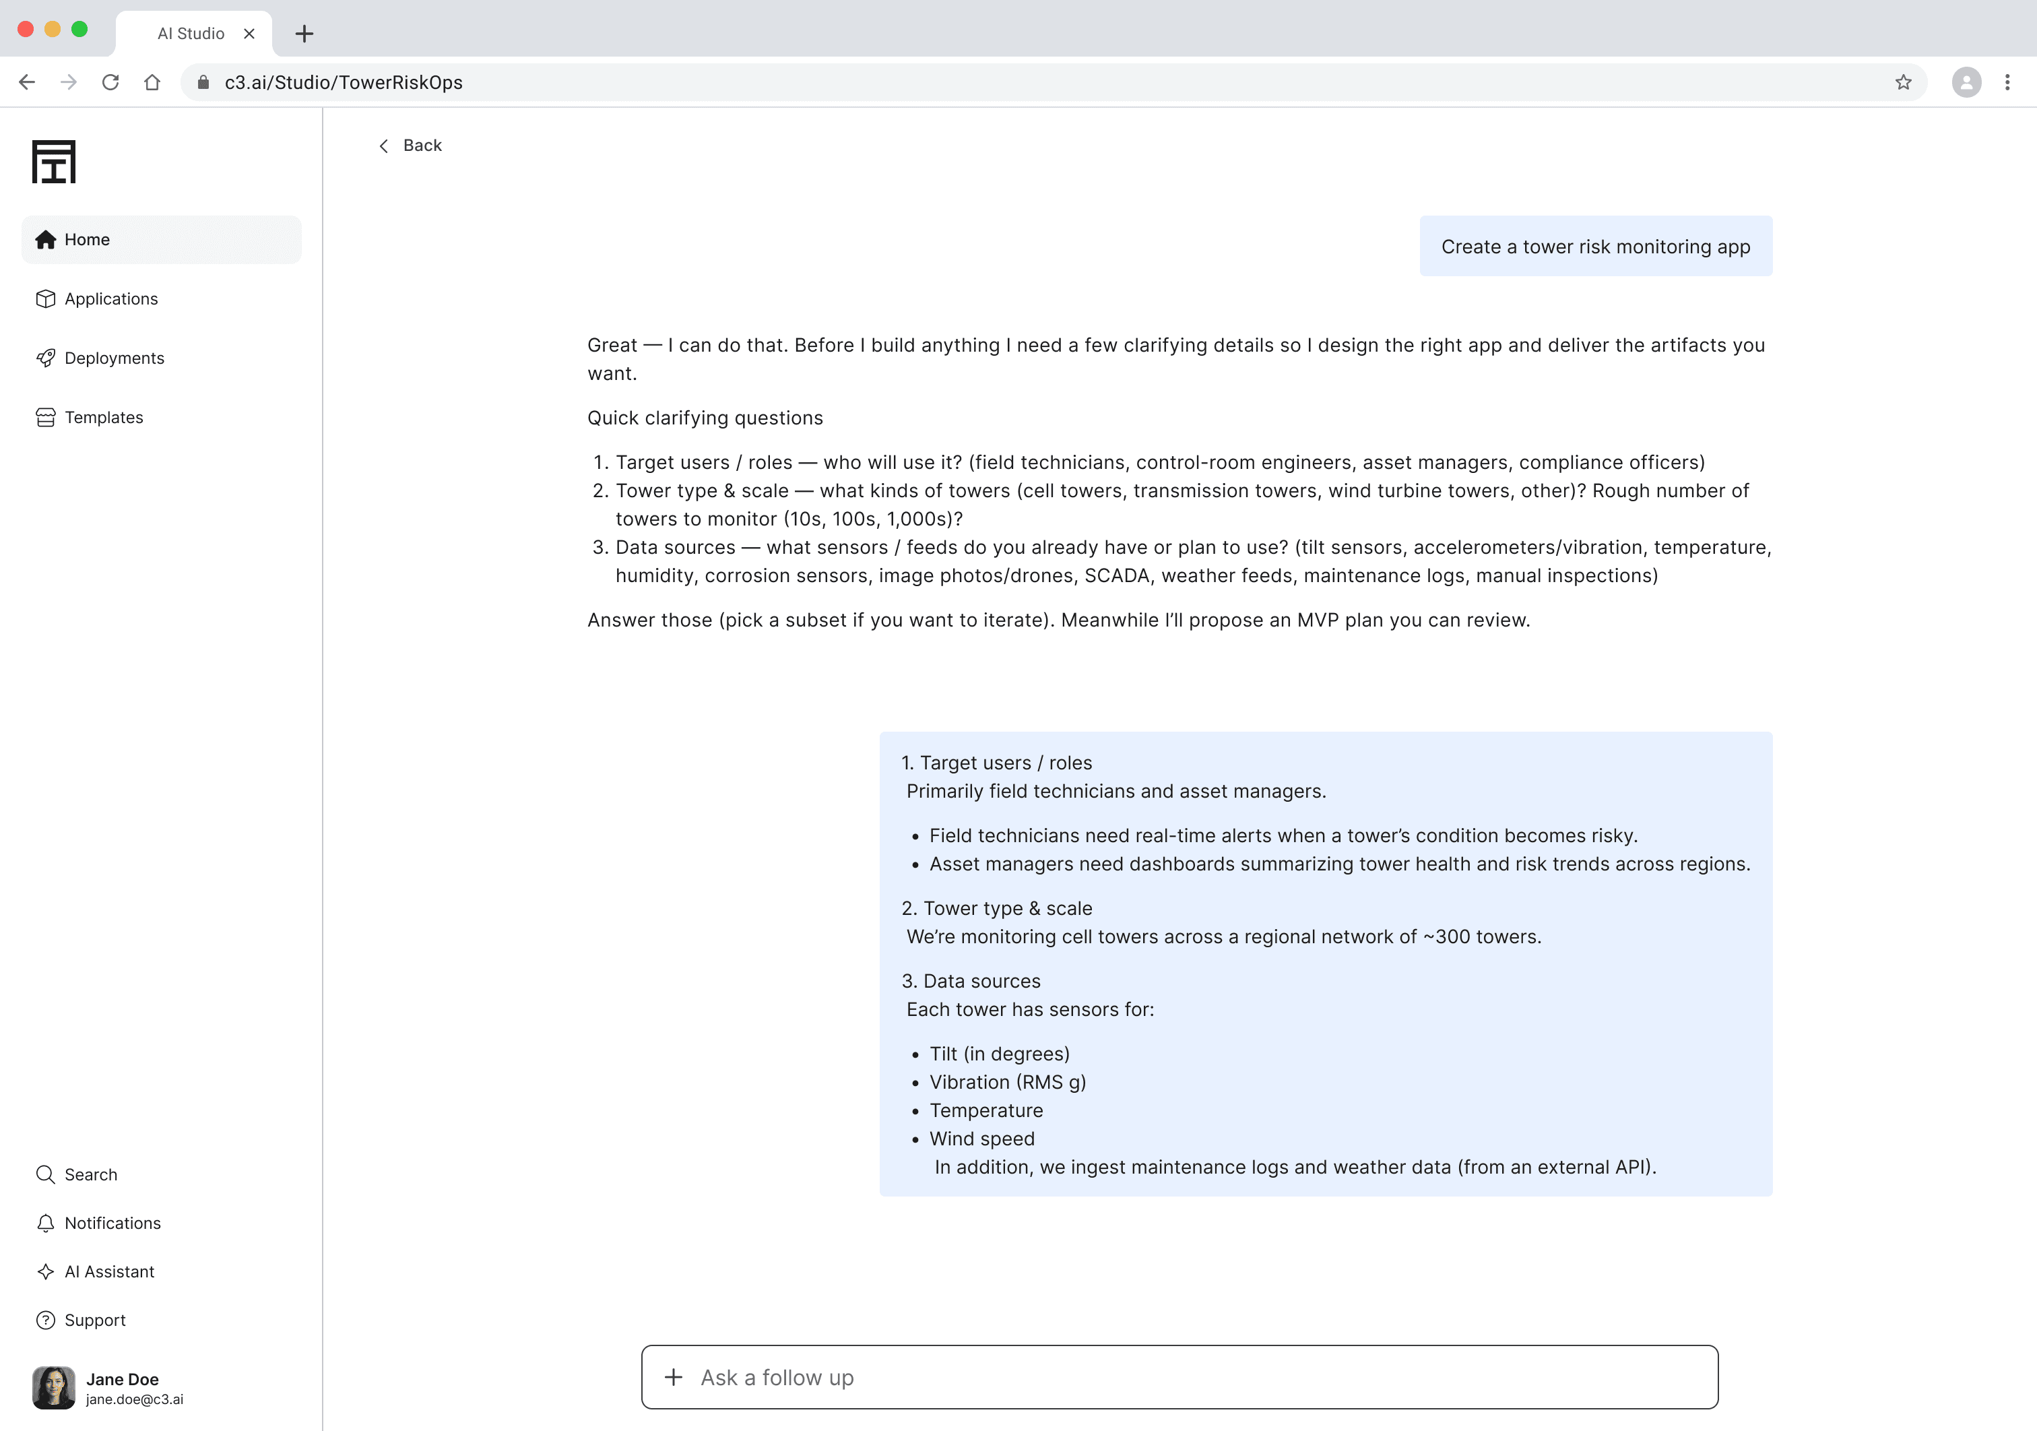Select the AI Studio tab
The width and height of the screenshot is (2037, 1431).
(x=191, y=34)
